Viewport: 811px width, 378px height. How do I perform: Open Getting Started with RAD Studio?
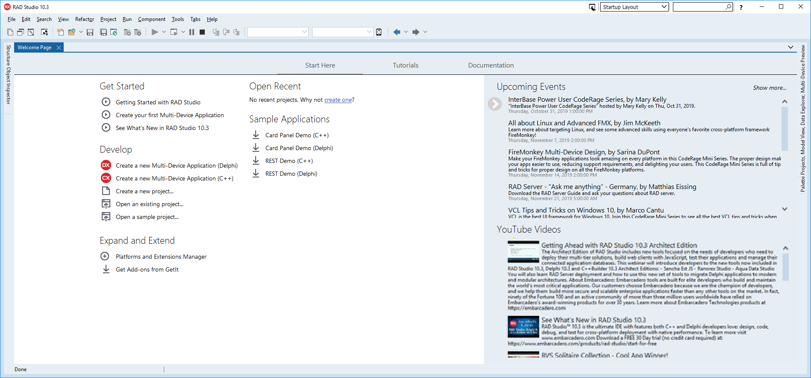158,102
